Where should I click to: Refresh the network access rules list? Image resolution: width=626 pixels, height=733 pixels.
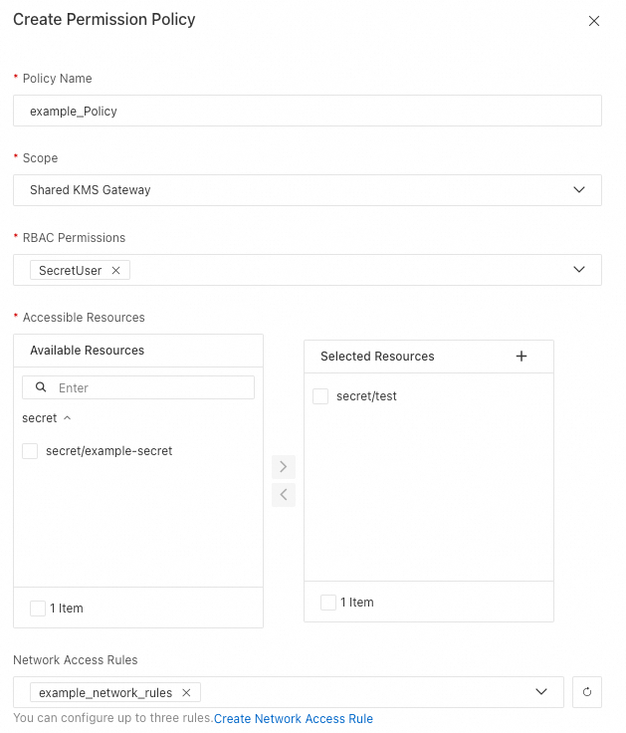[x=587, y=692]
